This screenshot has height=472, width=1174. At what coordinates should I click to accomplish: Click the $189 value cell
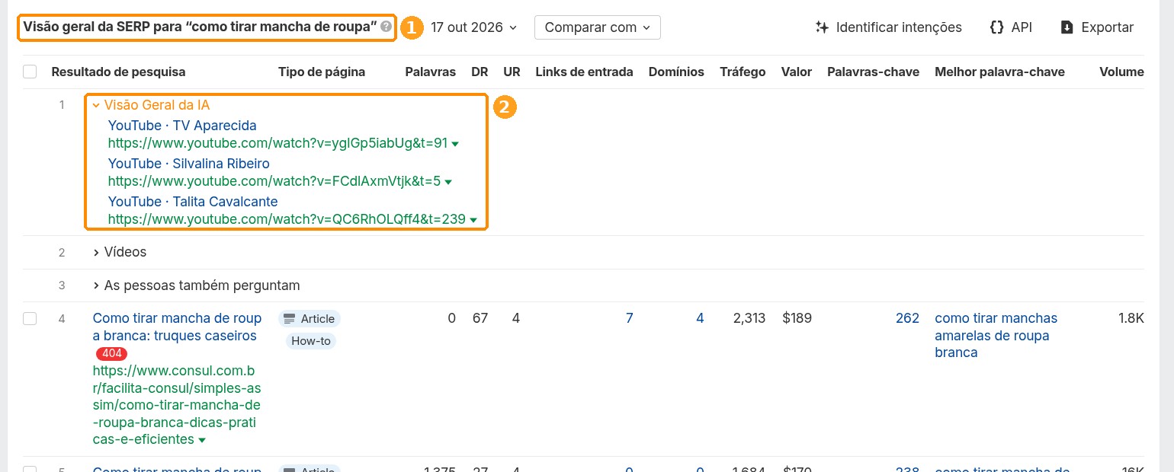coord(797,318)
